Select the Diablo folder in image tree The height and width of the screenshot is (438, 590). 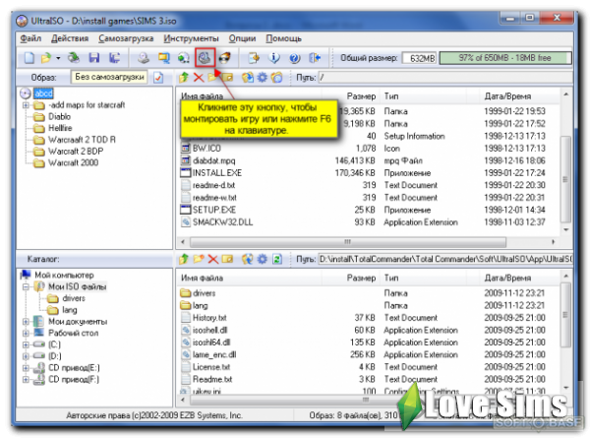coord(59,117)
